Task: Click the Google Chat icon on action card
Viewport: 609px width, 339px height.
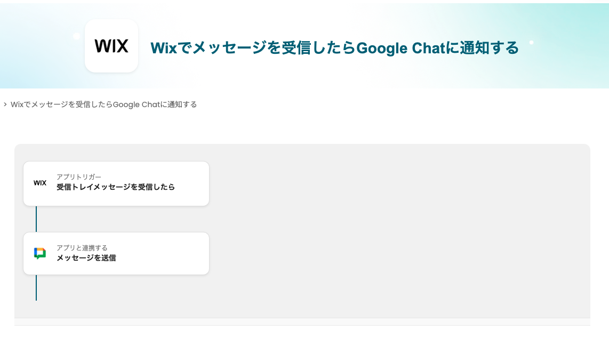Action: tap(40, 253)
